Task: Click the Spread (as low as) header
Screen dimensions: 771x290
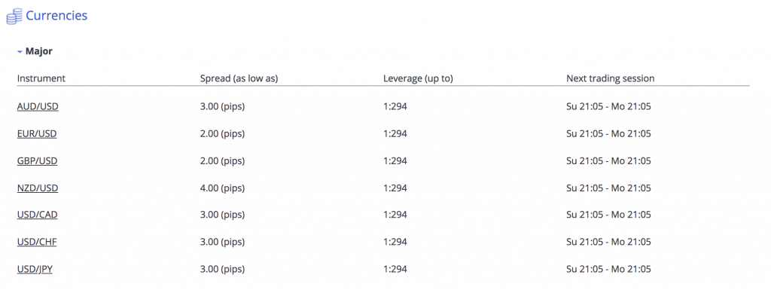Action: (239, 78)
